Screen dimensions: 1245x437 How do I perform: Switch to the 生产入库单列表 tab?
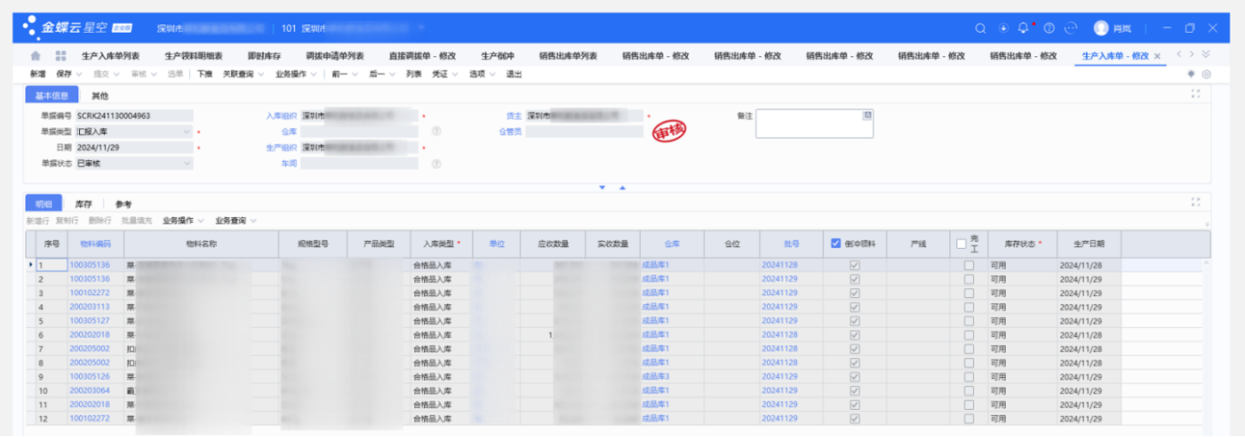[111, 56]
